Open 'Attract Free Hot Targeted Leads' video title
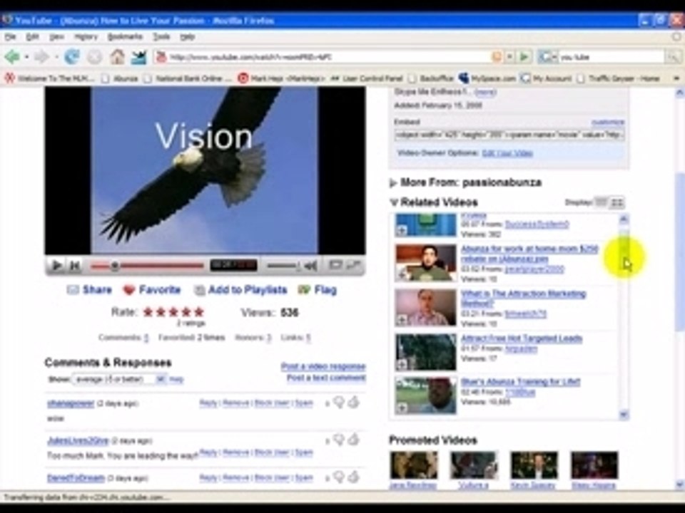 [x=522, y=338]
